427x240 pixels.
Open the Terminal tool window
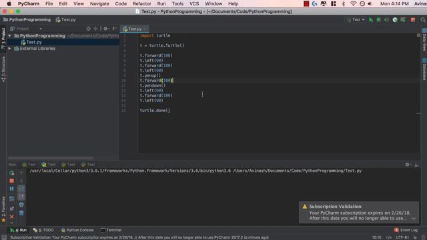click(111, 230)
